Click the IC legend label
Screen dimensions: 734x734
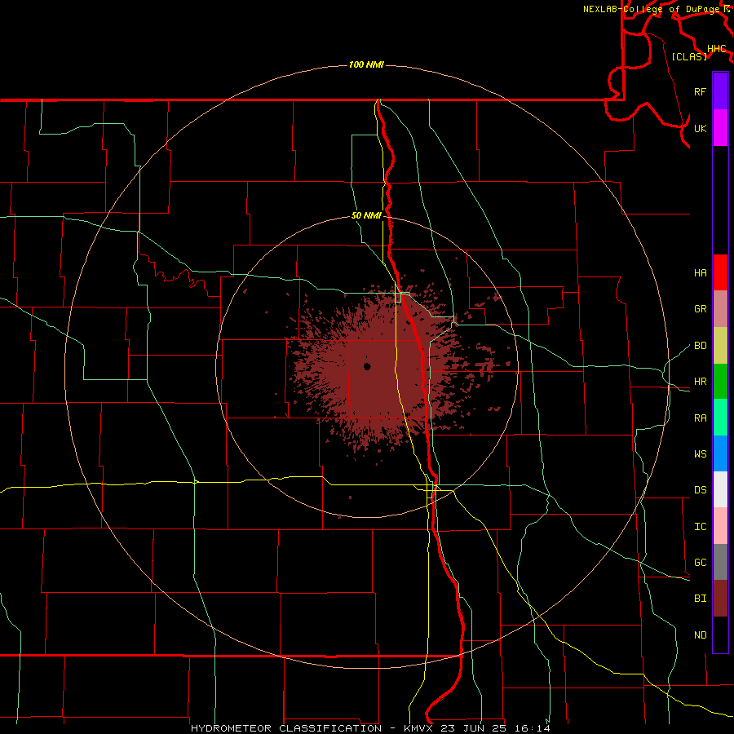pyautogui.click(x=701, y=527)
